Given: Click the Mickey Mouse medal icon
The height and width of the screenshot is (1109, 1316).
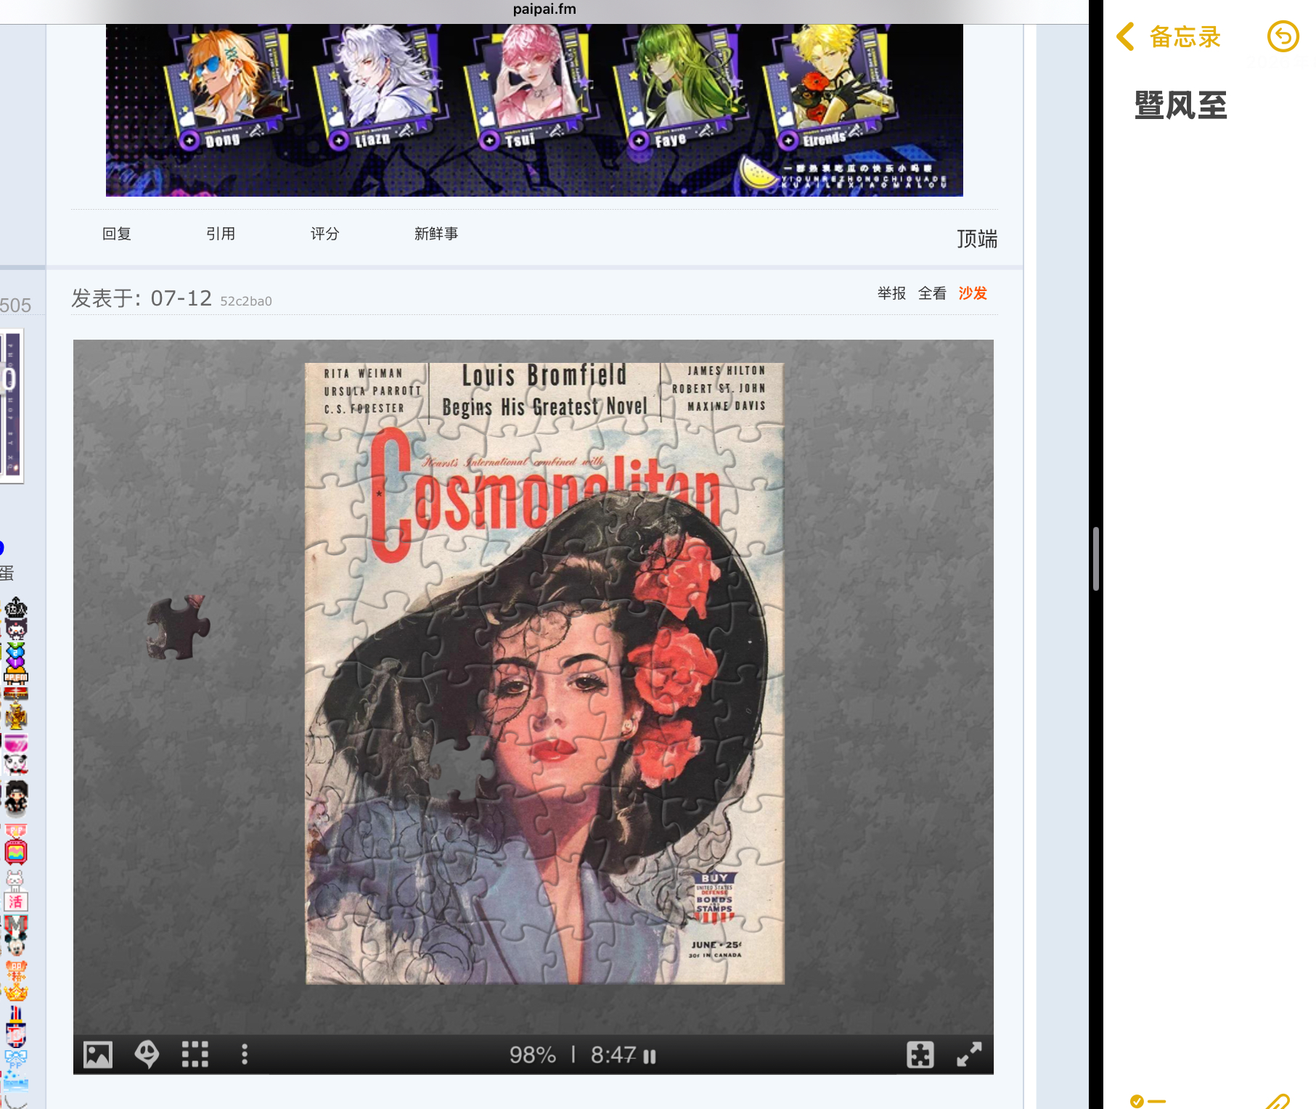Looking at the screenshot, I should [16, 935].
